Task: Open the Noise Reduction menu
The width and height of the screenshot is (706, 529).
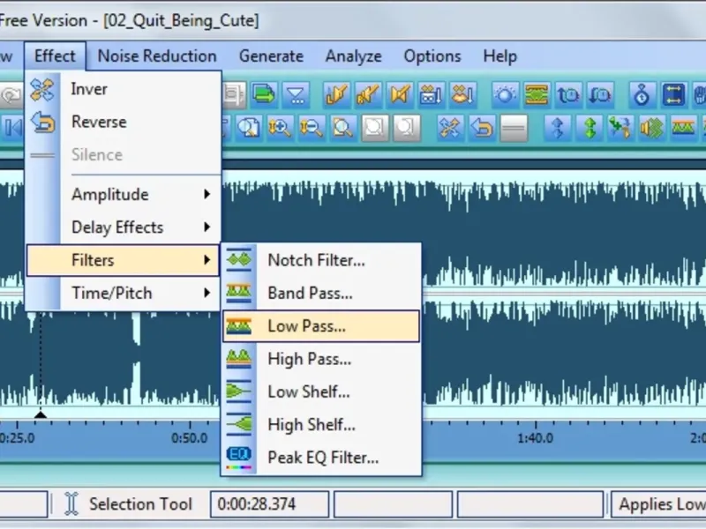Action: pyautogui.click(x=157, y=56)
